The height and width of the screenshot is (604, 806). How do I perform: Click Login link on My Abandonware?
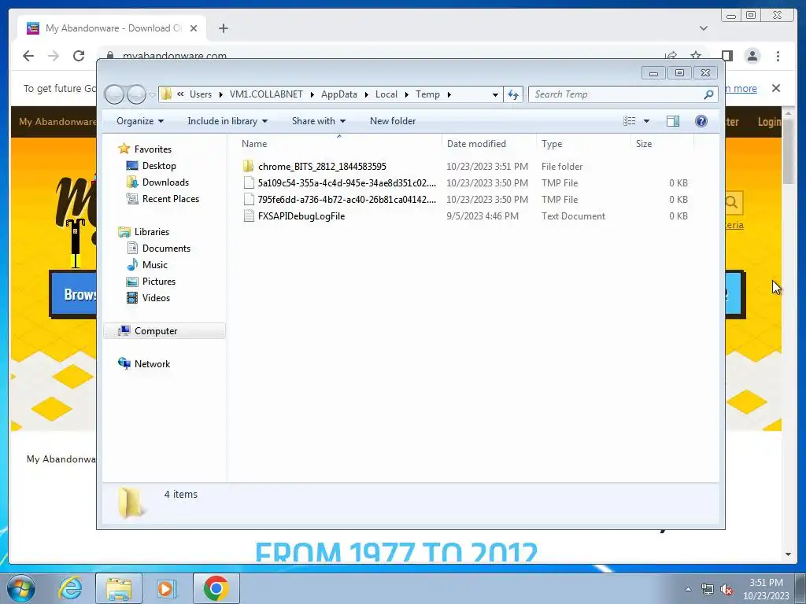pyautogui.click(x=769, y=122)
